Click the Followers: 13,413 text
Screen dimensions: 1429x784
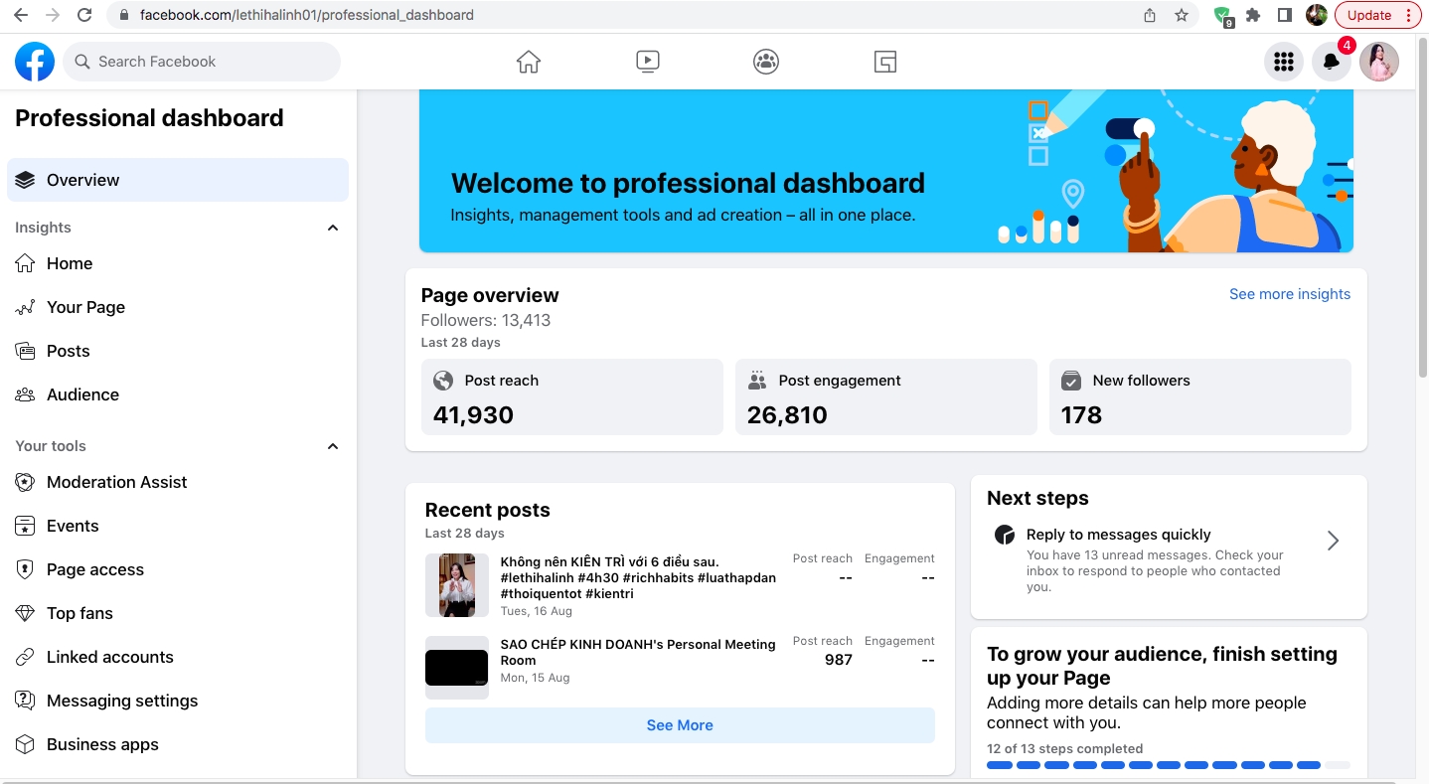(x=486, y=320)
